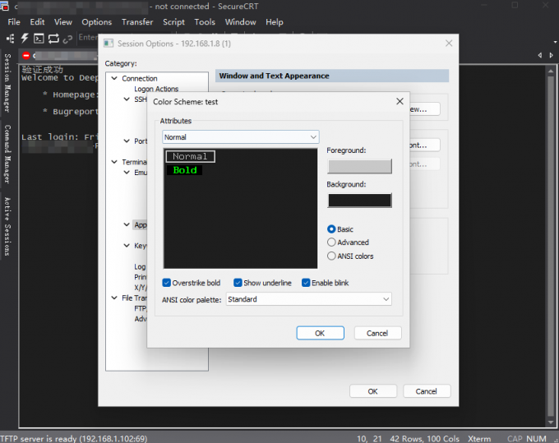
Task: Toggle the Enable blink checkbox
Action: 306,283
